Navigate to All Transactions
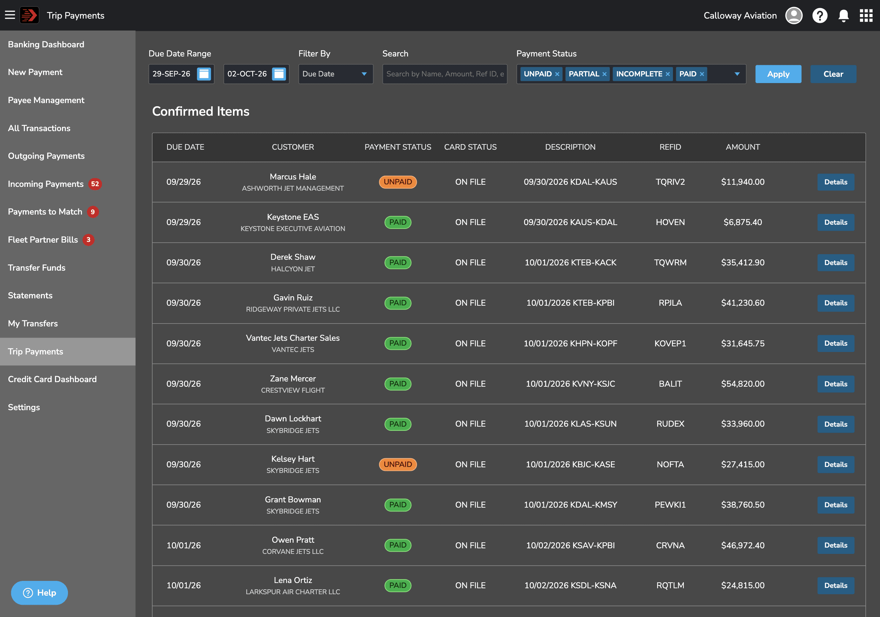The height and width of the screenshot is (617, 880). (x=68, y=128)
